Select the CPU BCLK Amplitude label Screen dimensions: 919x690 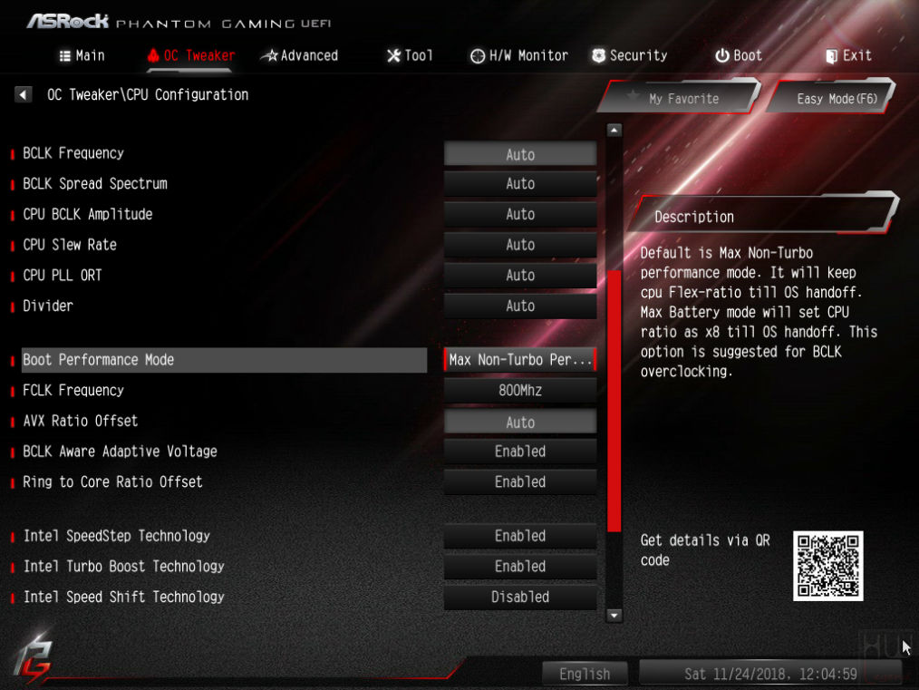(x=87, y=214)
